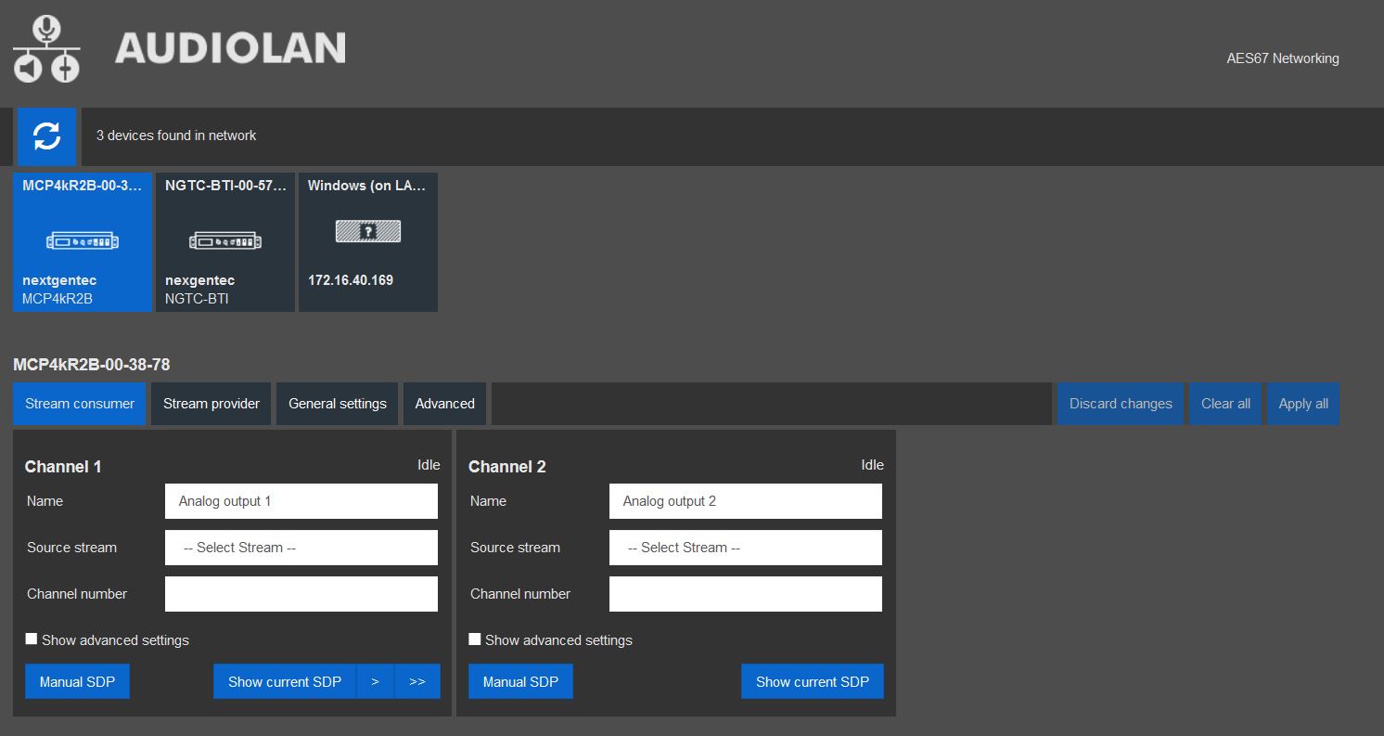Click Clear all button
The width and height of the screenshot is (1384, 736).
pos(1225,404)
